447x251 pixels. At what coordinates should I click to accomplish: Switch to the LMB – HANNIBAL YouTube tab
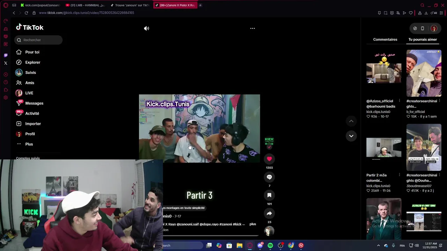[x=85, y=5]
